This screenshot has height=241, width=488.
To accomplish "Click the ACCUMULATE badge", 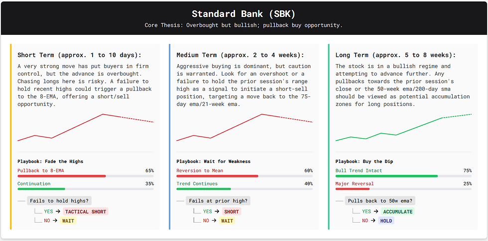I will click(398, 212).
